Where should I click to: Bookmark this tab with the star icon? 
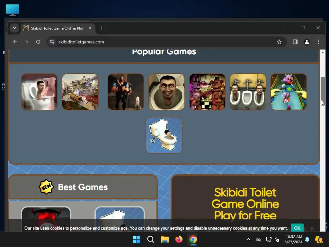279,42
